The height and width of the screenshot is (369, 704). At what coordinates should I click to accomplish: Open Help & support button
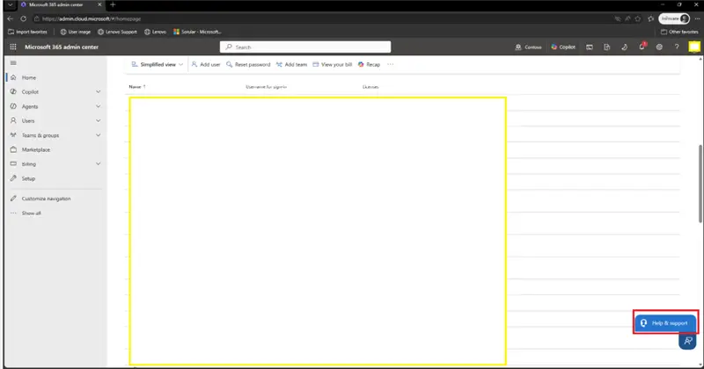point(665,322)
